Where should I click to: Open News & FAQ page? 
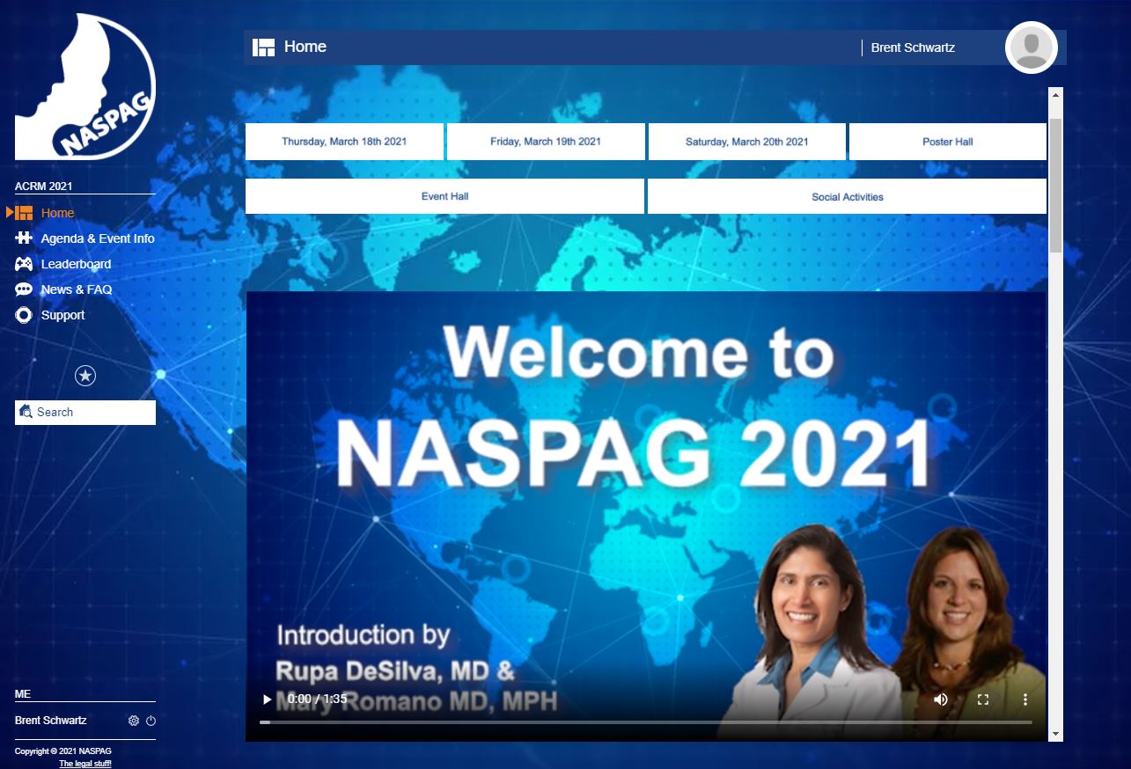(77, 289)
